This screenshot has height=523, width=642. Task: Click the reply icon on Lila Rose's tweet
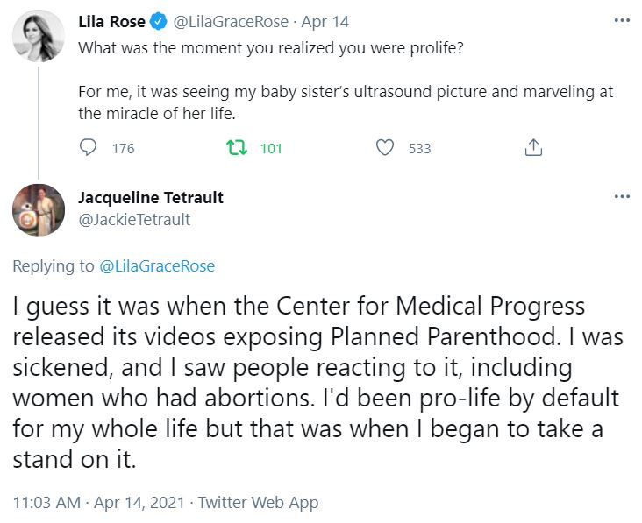click(88, 148)
